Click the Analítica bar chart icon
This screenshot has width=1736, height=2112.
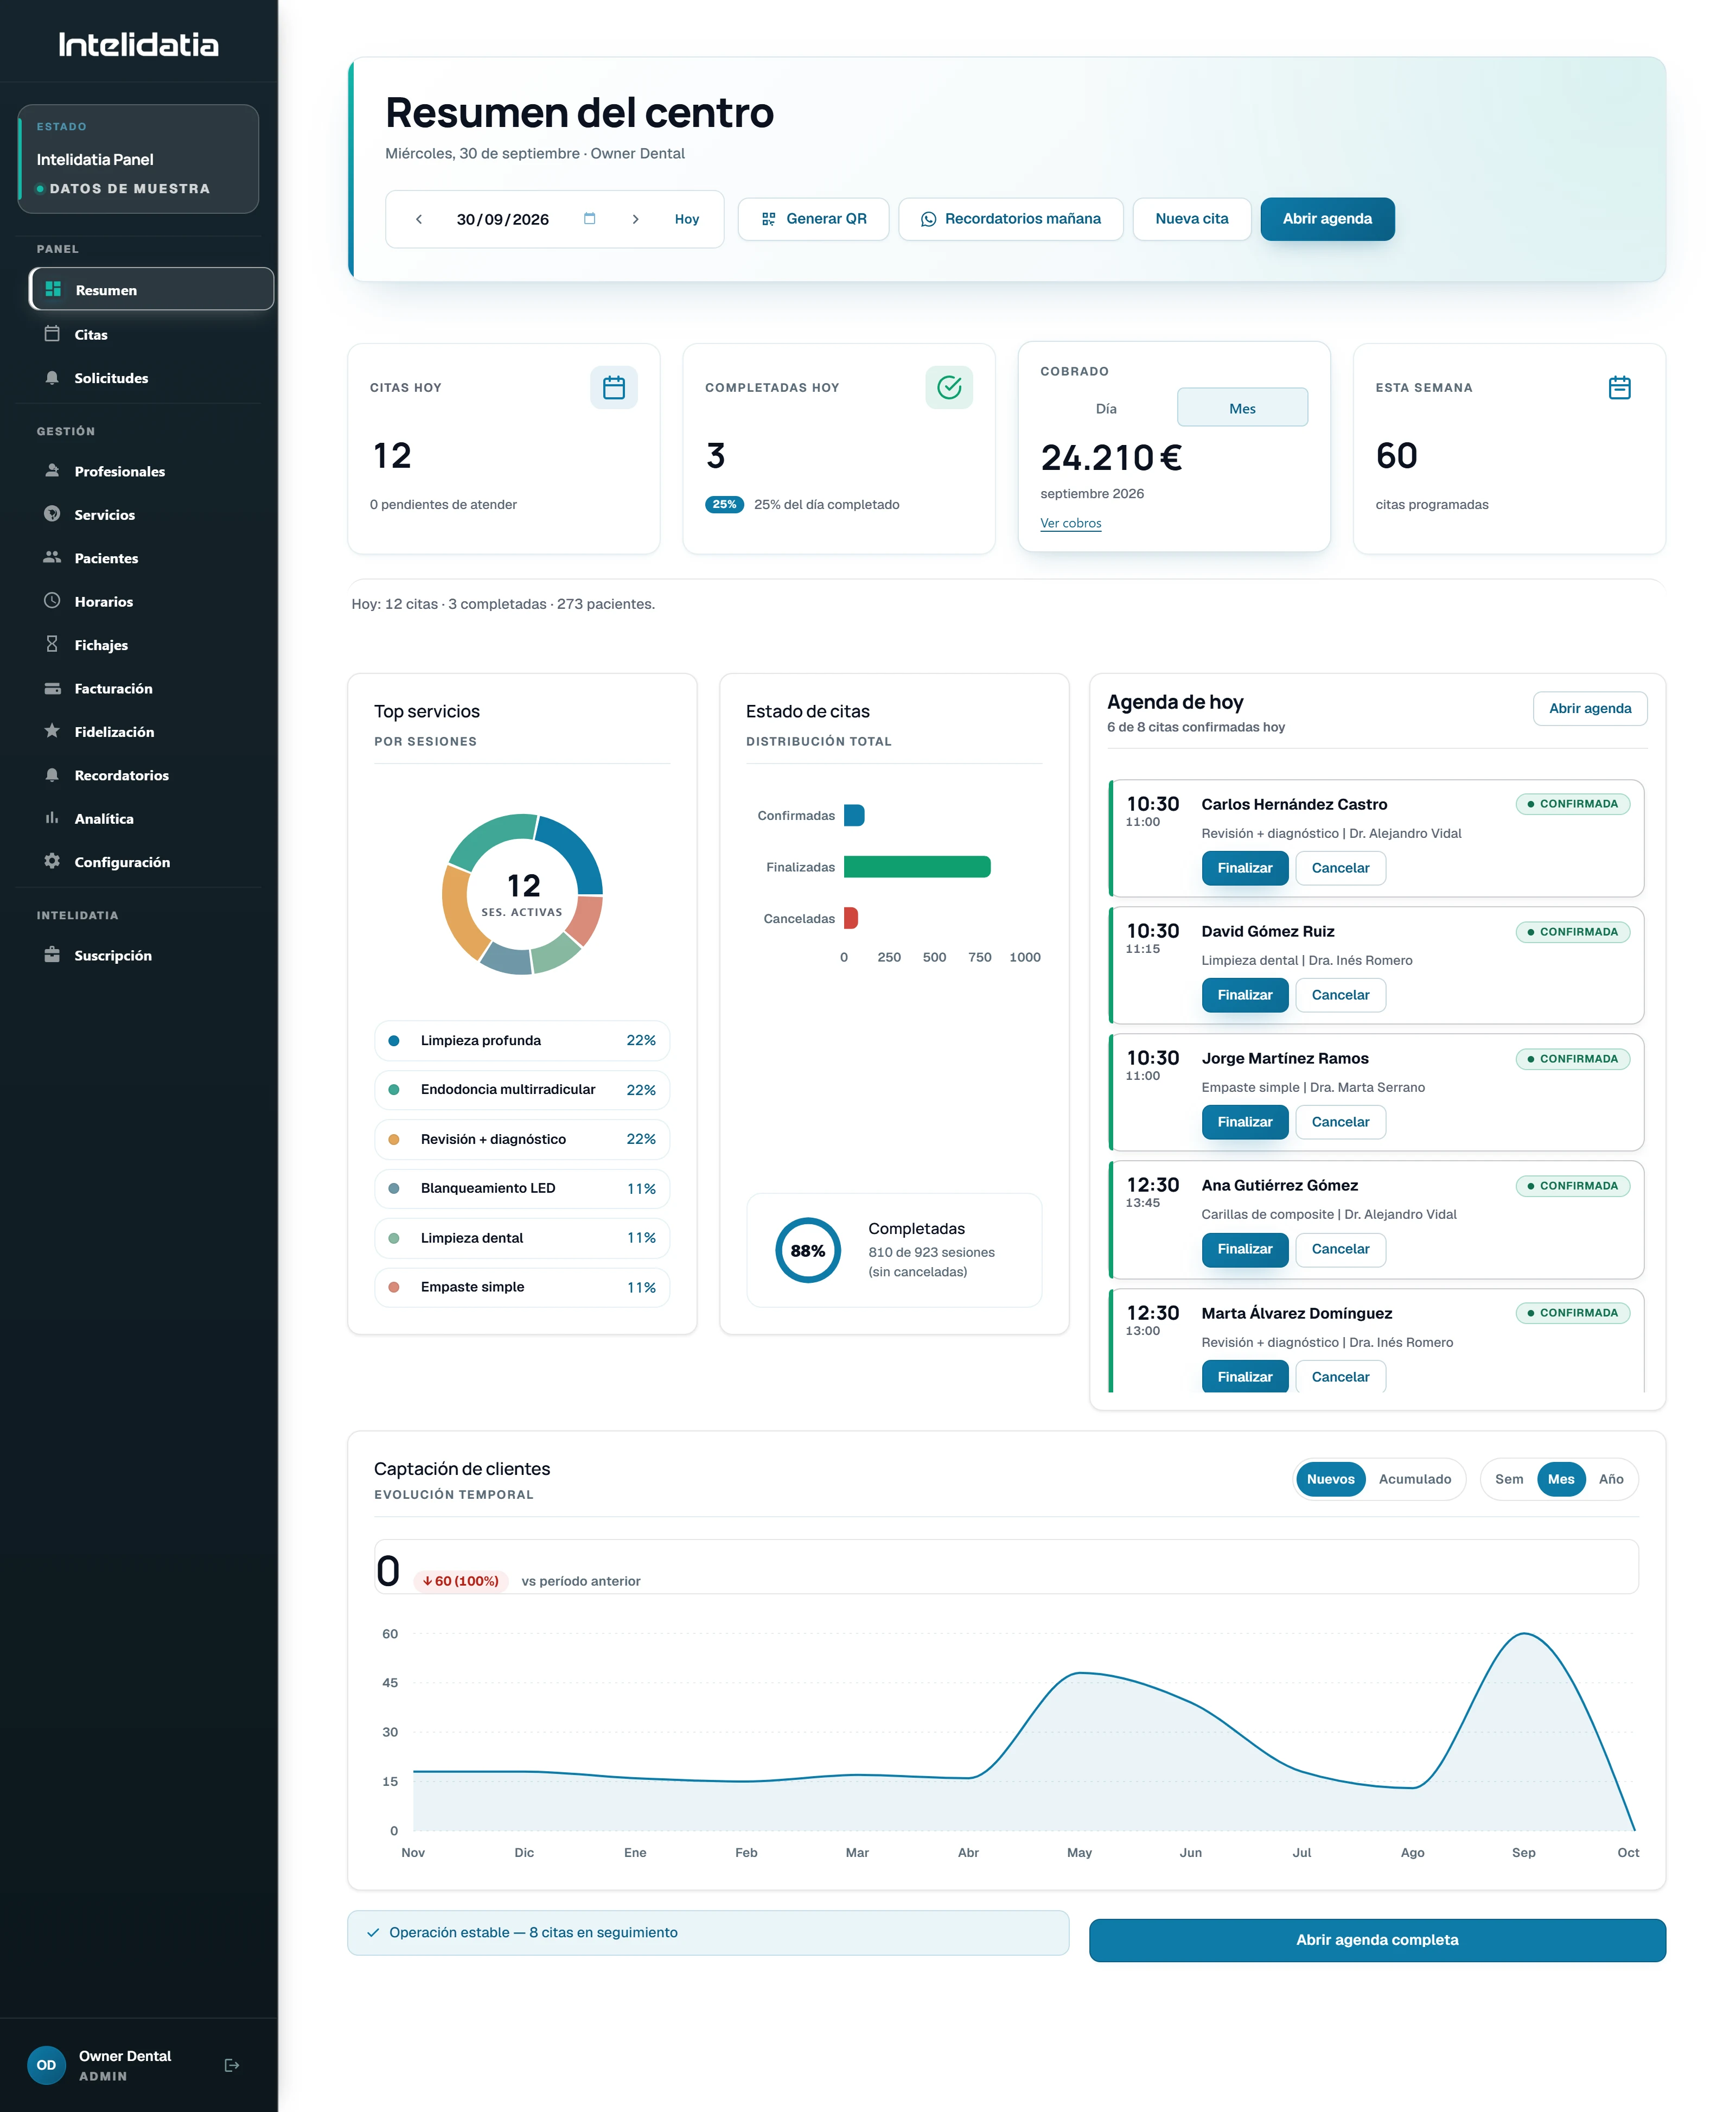pos(52,818)
